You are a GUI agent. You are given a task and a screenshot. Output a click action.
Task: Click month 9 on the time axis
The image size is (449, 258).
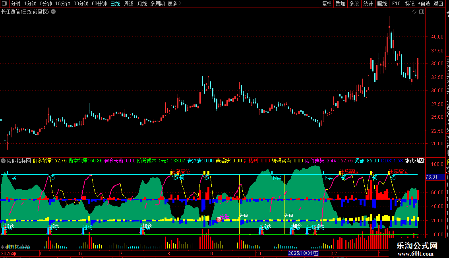point(211,253)
